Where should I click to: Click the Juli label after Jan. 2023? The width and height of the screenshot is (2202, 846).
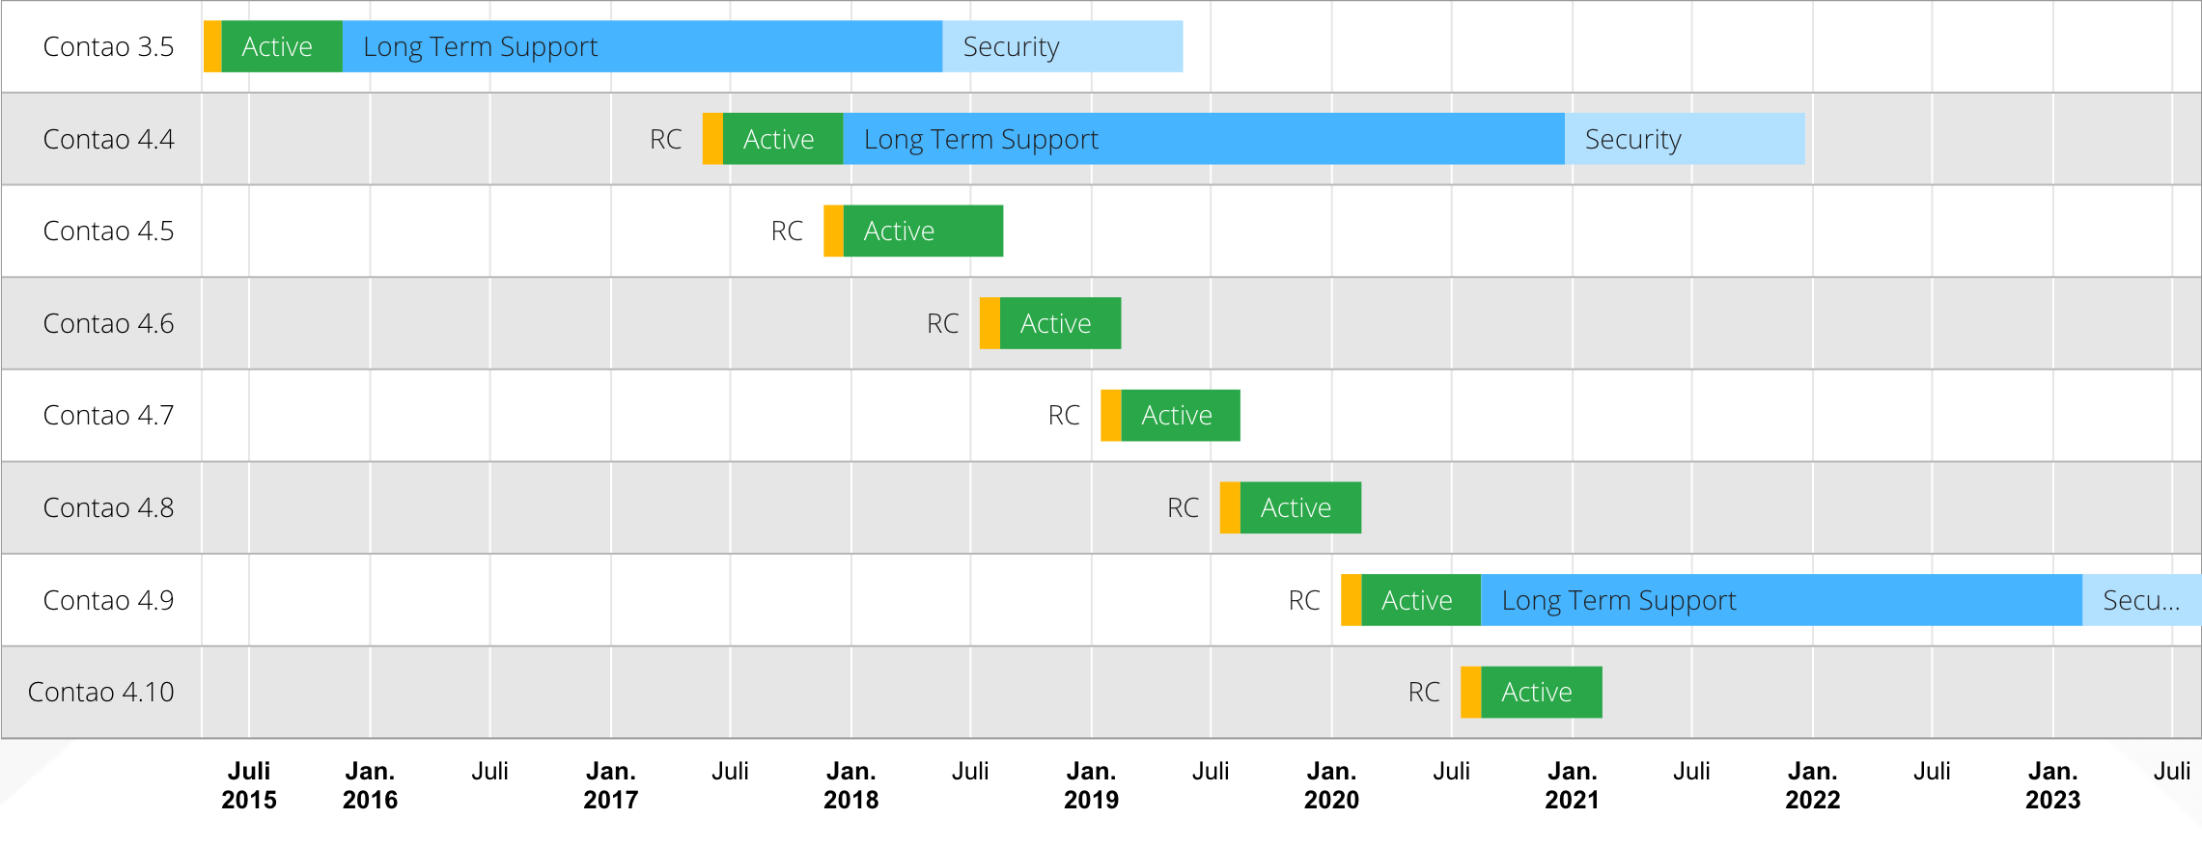(x=2173, y=771)
